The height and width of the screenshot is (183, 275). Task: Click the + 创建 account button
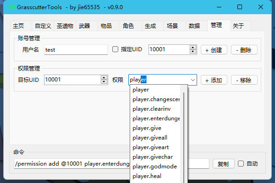[x=214, y=50]
